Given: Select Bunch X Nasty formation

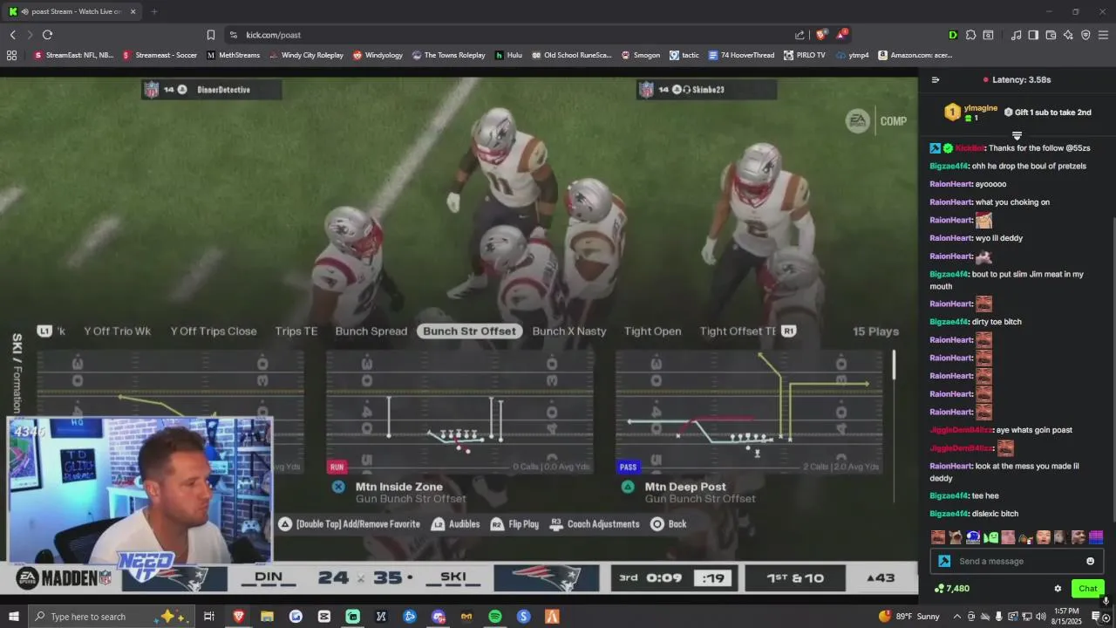Looking at the screenshot, I should click(x=568, y=331).
